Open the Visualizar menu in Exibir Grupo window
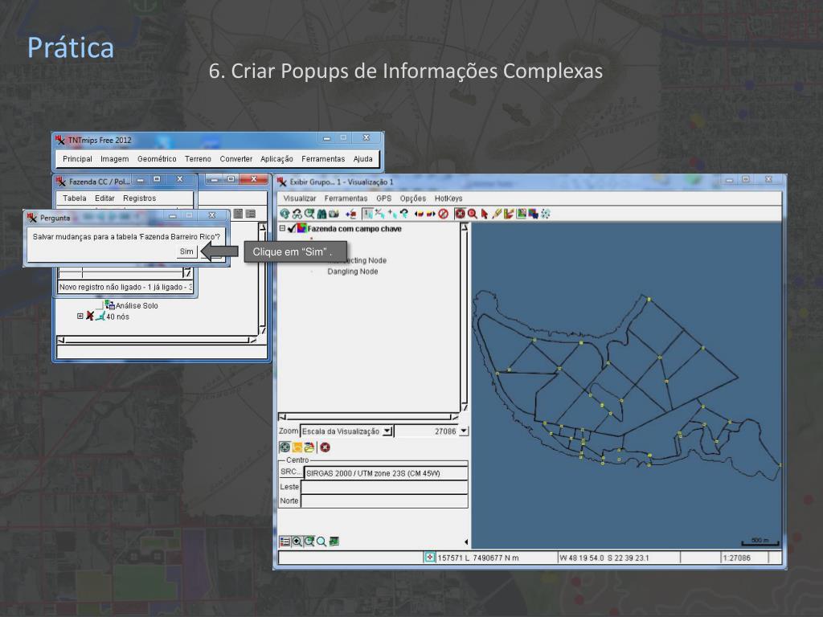Screen dimensions: 823x617 pos(300,198)
